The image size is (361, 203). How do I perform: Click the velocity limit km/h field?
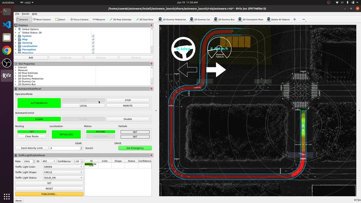pyautogui.click(x=66, y=148)
